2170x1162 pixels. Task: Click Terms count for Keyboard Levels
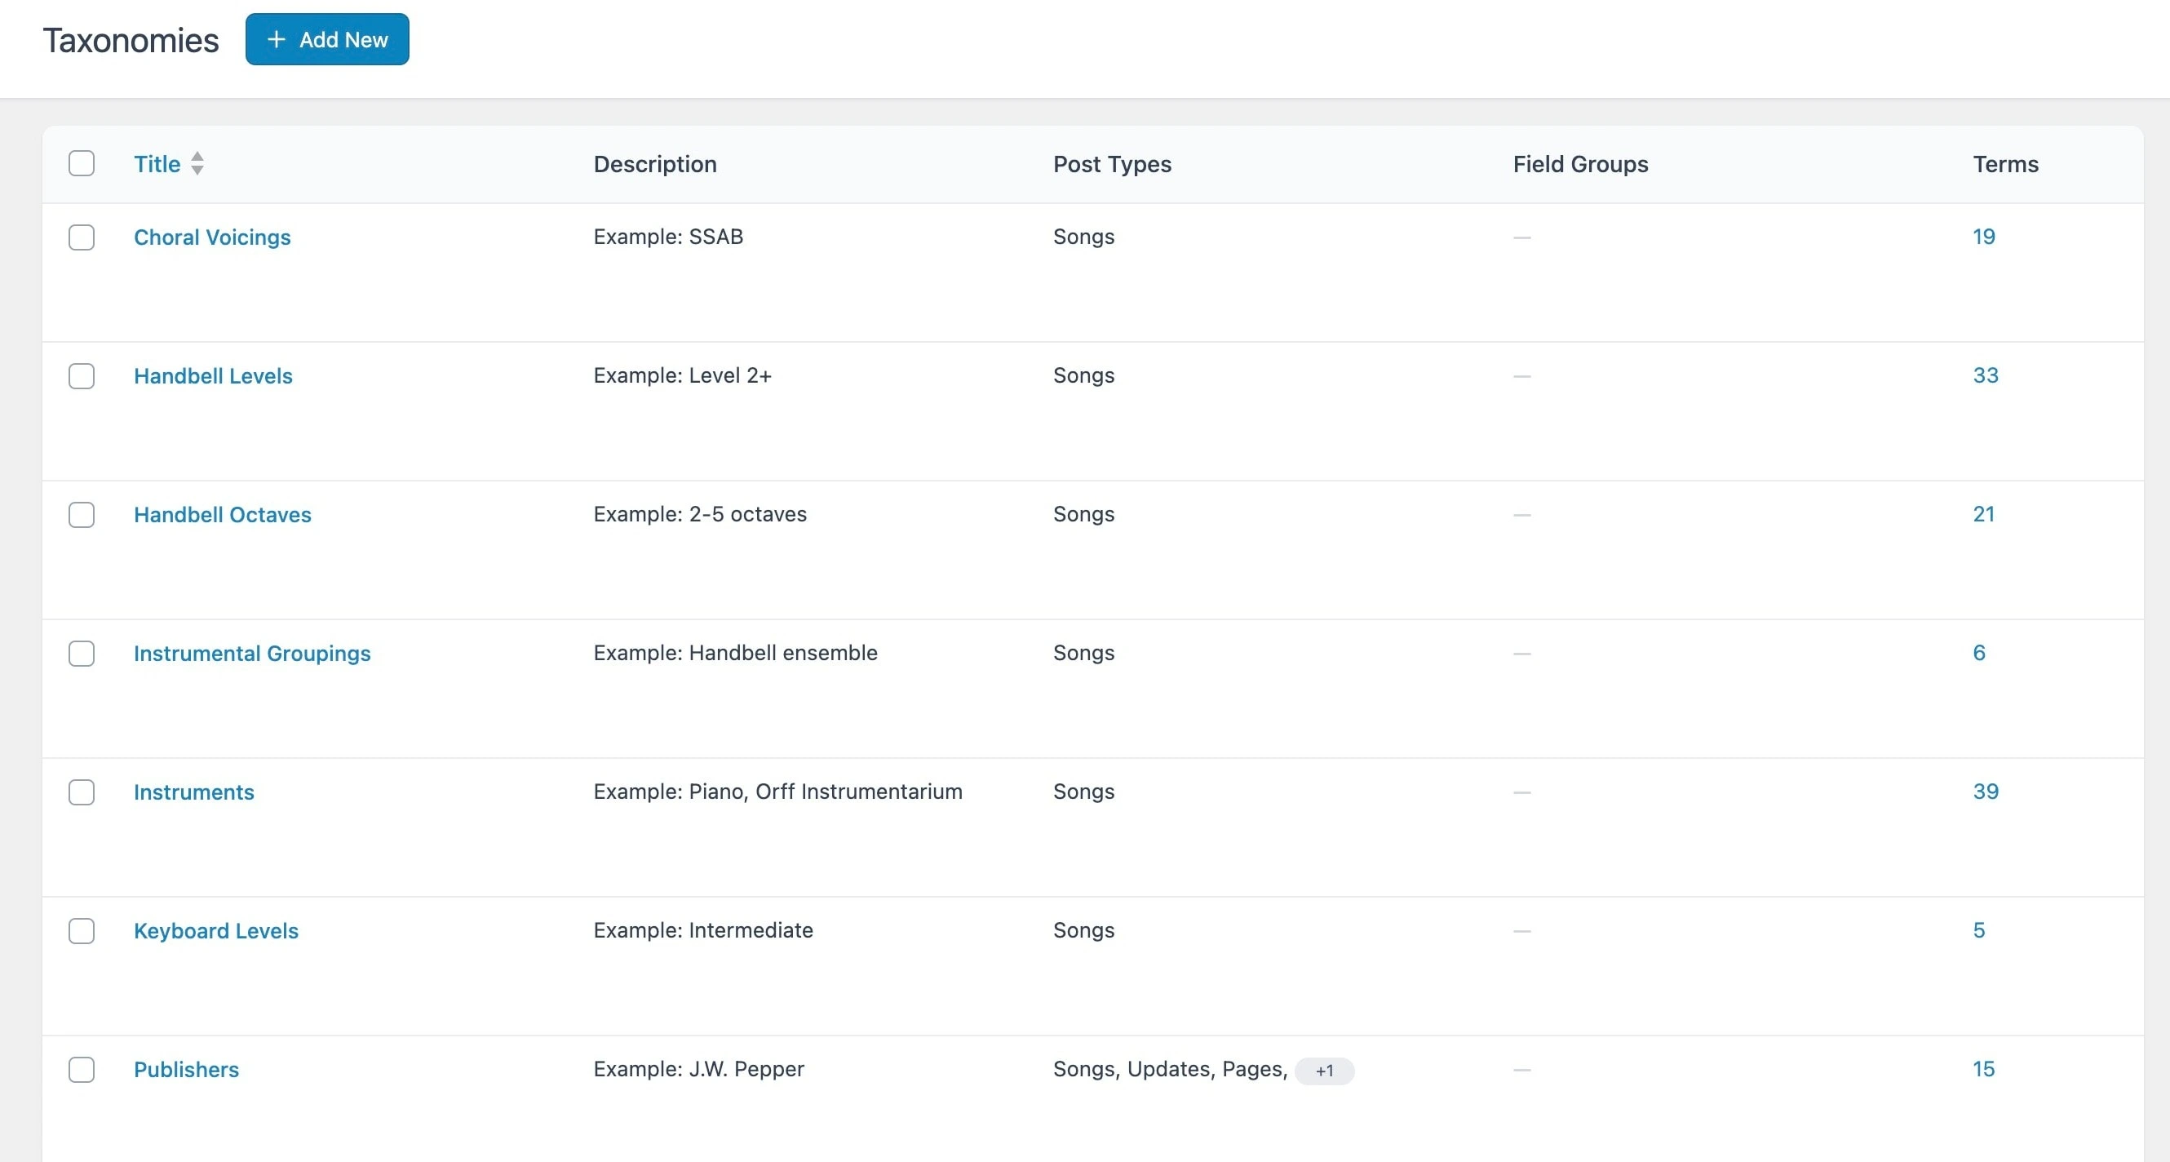coord(1979,929)
